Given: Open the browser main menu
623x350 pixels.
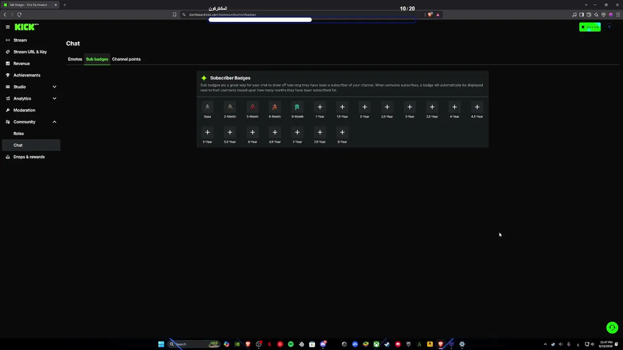Looking at the screenshot, I should coord(618,15).
